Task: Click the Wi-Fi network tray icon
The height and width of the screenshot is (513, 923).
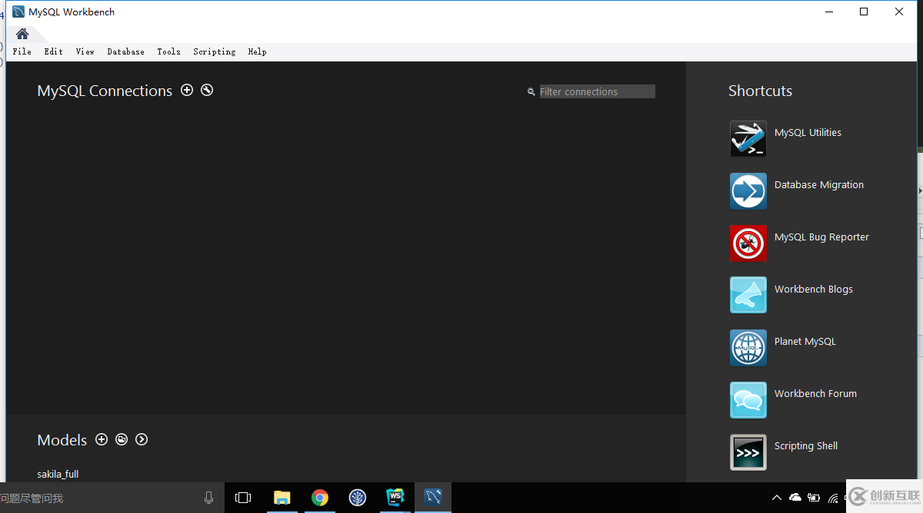Action: point(834,498)
